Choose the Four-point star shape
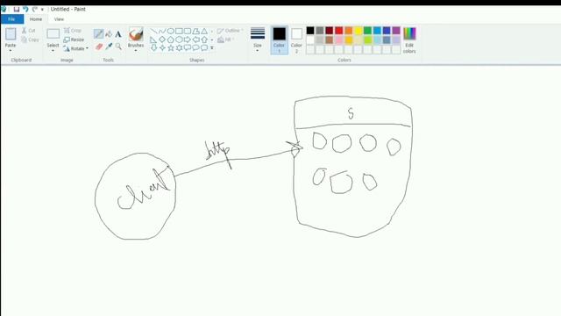 (162, 47)
